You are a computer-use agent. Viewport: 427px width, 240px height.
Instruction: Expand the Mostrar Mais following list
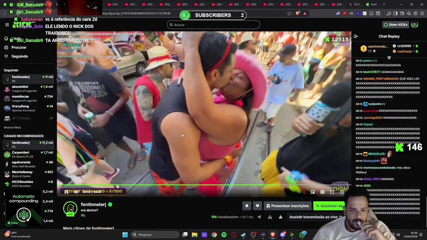tap(12, 128)
